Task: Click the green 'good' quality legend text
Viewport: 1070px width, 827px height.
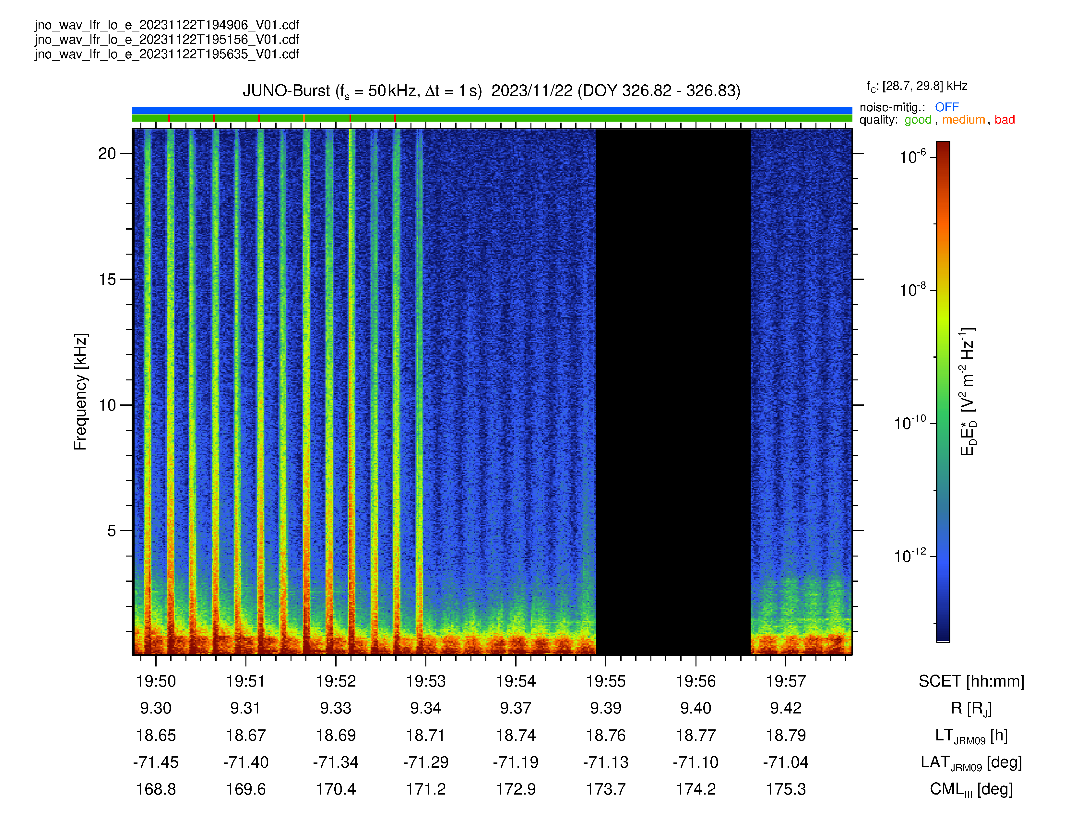Action: (x=918, y=120)
